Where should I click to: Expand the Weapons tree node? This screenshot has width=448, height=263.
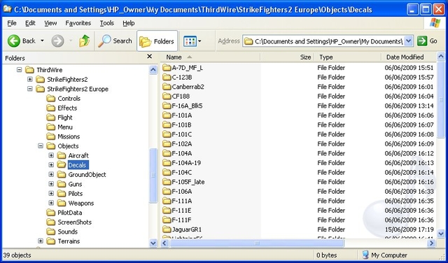coord(51,203)
